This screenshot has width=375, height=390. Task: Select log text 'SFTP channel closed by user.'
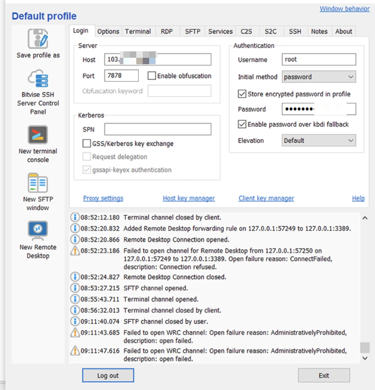(x=166, y=321)
